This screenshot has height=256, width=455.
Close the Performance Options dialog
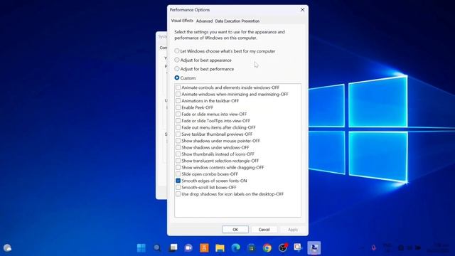[302, 10]
